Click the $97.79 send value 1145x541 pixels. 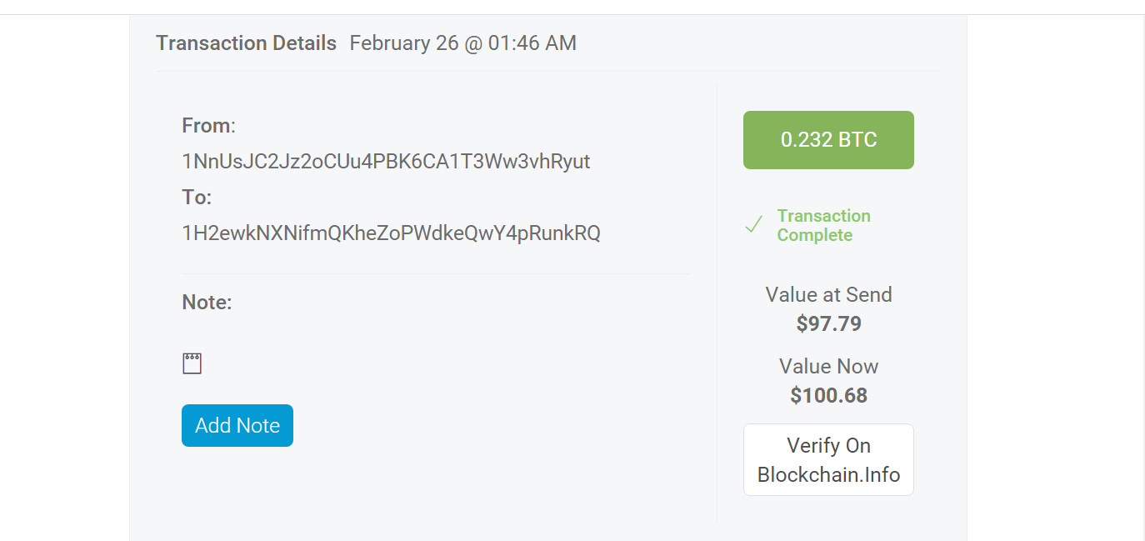[828, 323]
